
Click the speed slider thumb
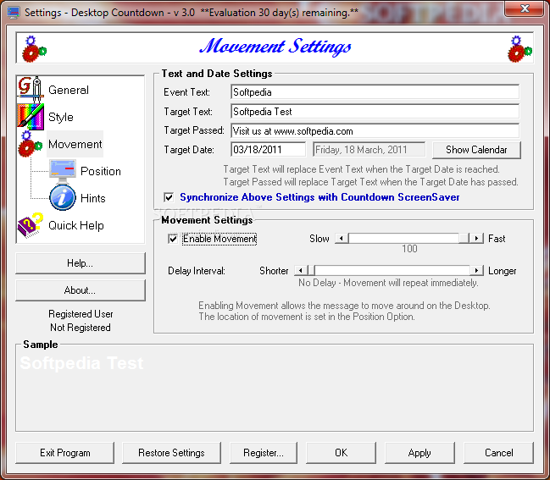click(x=464, y=239)
